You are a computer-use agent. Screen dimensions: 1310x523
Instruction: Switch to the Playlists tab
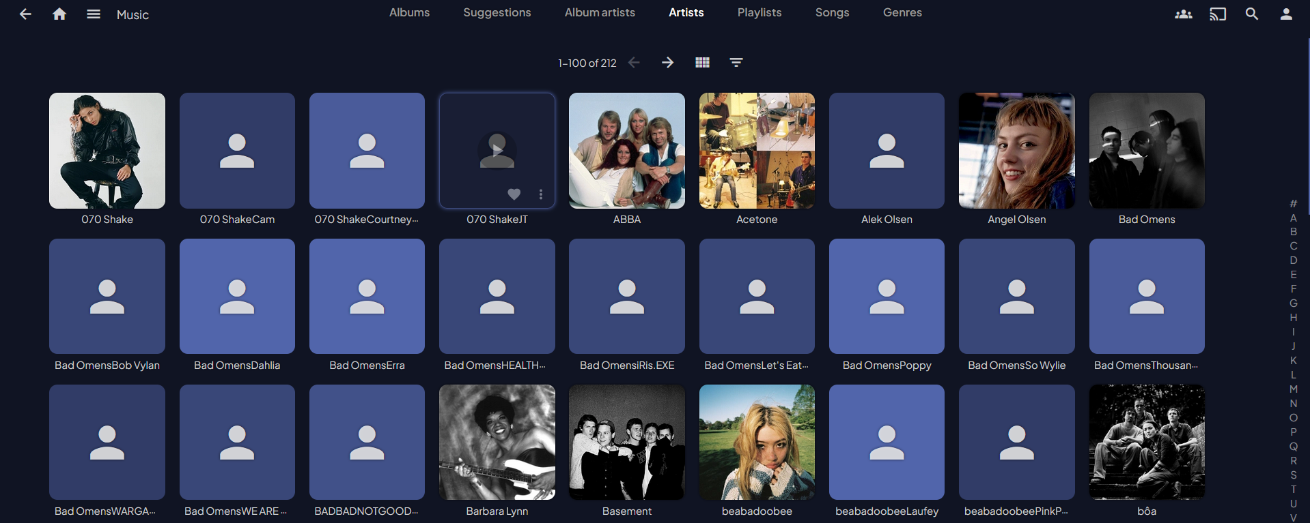pos(759,13)
